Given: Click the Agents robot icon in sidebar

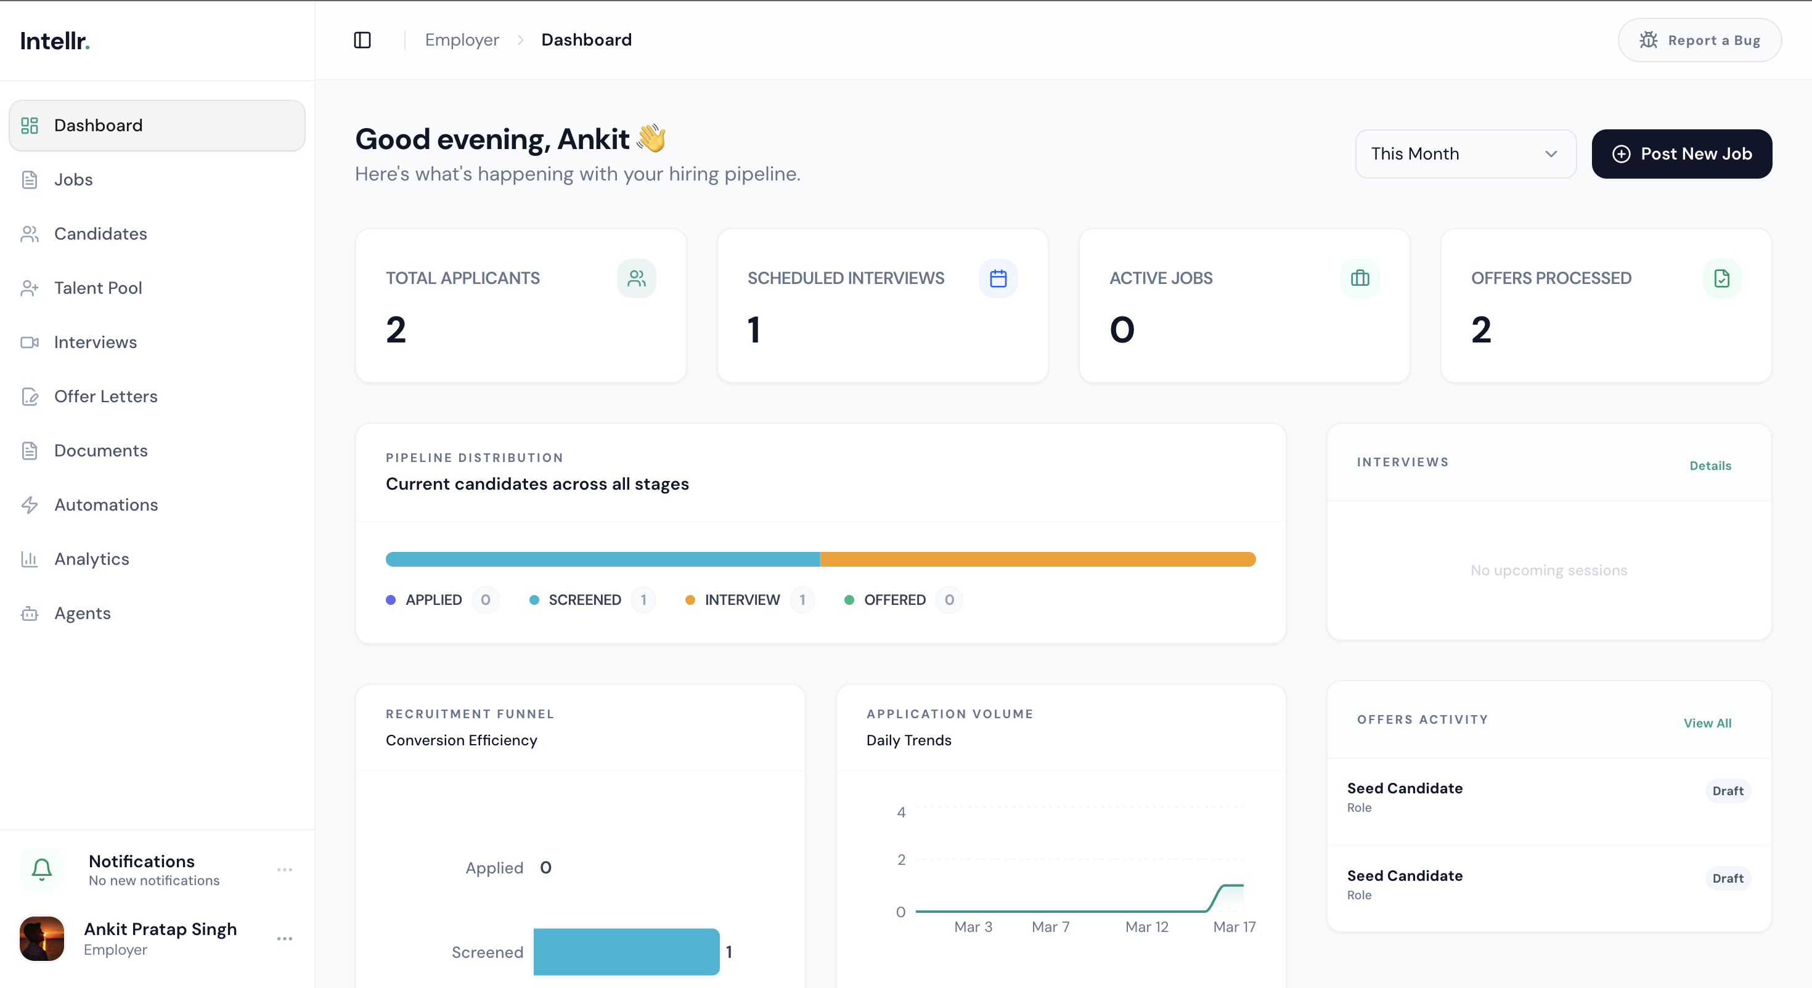Looking at the screenshot, I should 30,613.
